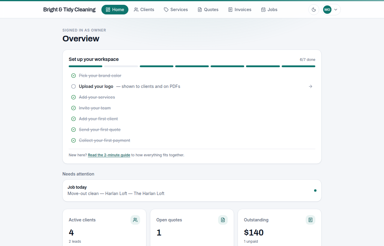Image resolution: width=384 pixels, height=246 pixels.
Task: Click the Set up your workspace heading
Action: 94,59
